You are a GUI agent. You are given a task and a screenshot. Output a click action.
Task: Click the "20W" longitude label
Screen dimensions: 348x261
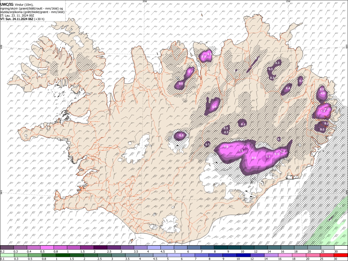[145, 1]
